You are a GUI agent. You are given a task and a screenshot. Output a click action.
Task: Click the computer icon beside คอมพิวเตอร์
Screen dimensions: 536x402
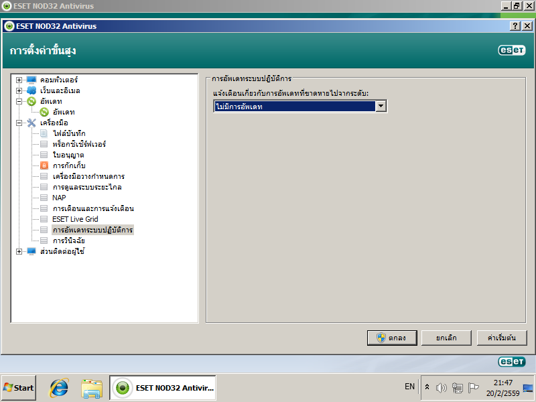point(31,80)
